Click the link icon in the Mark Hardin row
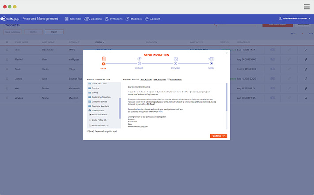This screenshot has width=314, height=195. [306, 69]
